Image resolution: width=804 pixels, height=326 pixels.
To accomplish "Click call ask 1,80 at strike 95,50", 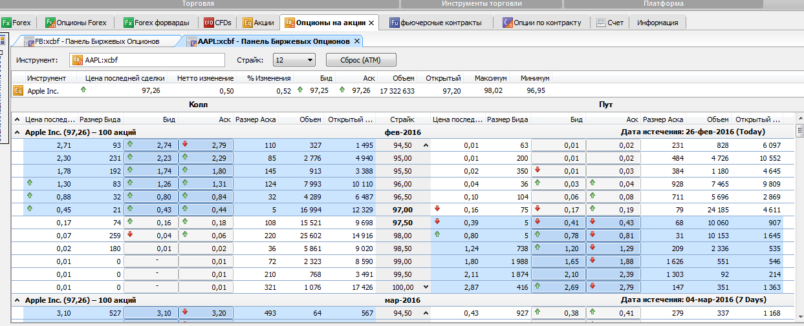I will point(205,171).
